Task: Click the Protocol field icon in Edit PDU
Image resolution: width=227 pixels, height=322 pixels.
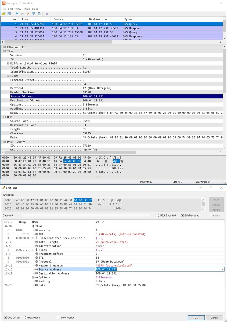Action: (x=37, y=262)
